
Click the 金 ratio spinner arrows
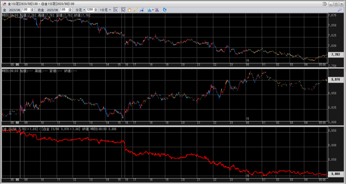(x=33, y=10)
